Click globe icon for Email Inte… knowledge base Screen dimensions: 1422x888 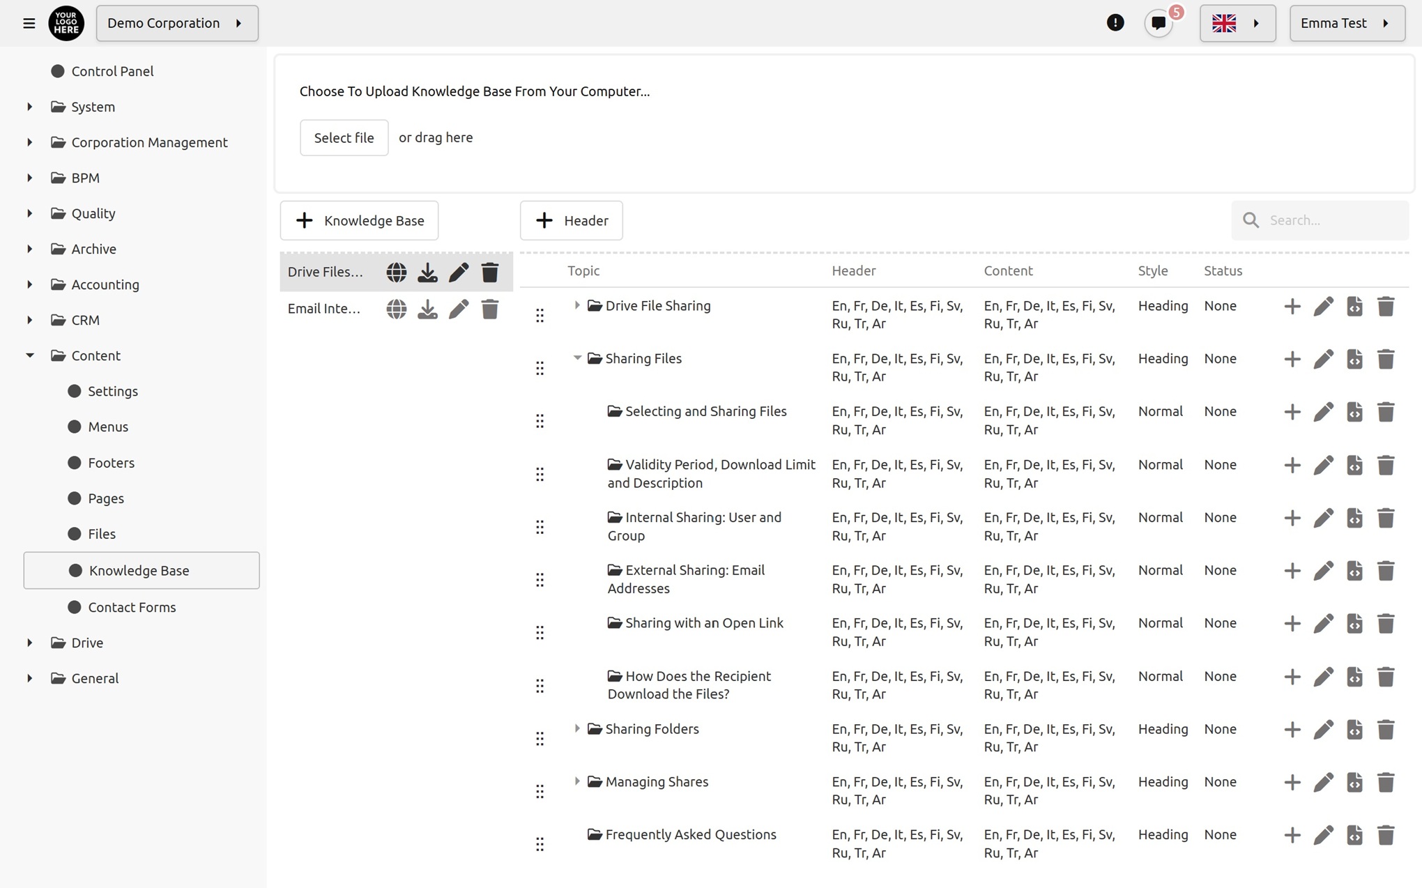click(397, 309)
